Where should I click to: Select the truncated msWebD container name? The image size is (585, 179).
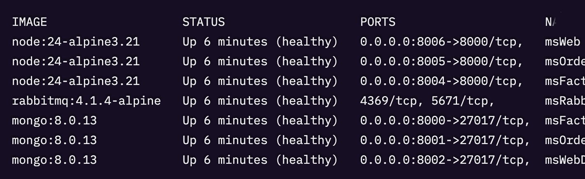(564, 160)
